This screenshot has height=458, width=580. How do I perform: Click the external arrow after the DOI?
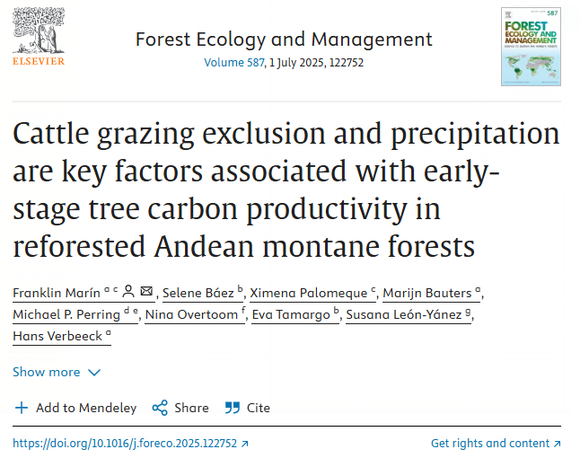[244, 444]
